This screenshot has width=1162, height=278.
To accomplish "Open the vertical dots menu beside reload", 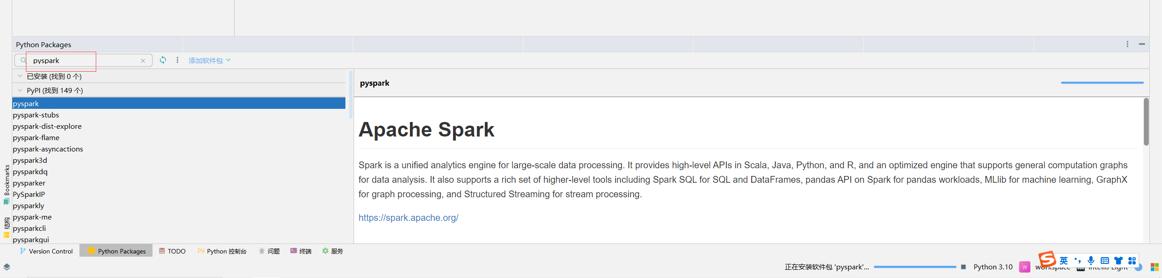I will click(177, 60).
